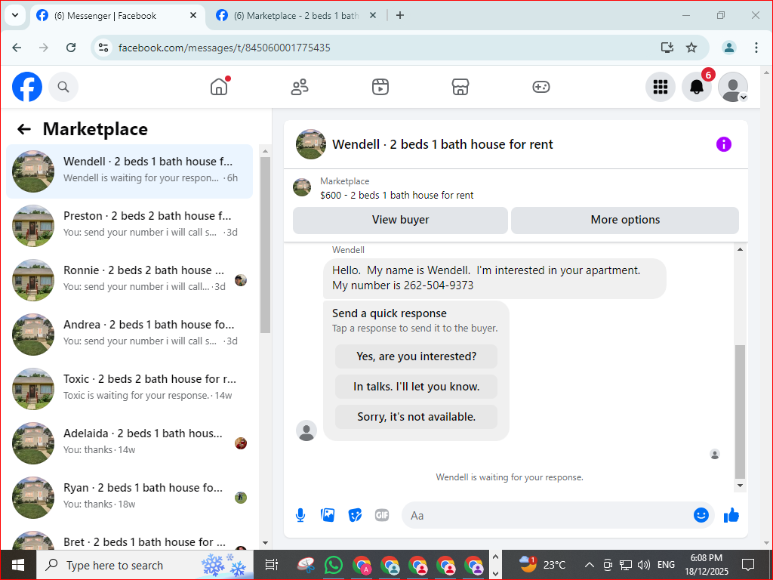This screenshot has height=580, width=773.
Task: Switch to the Marketplace - 2 beds 1 bath tab
Action: 296,15
